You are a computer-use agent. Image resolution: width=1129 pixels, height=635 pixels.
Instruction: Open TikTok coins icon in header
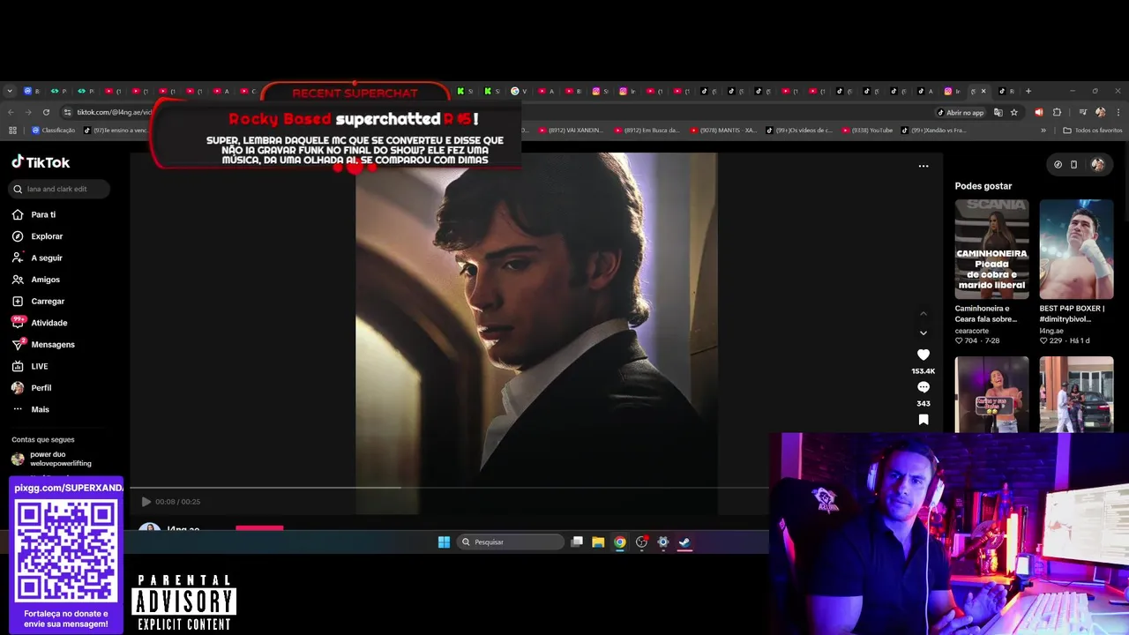coord(1058,164)
